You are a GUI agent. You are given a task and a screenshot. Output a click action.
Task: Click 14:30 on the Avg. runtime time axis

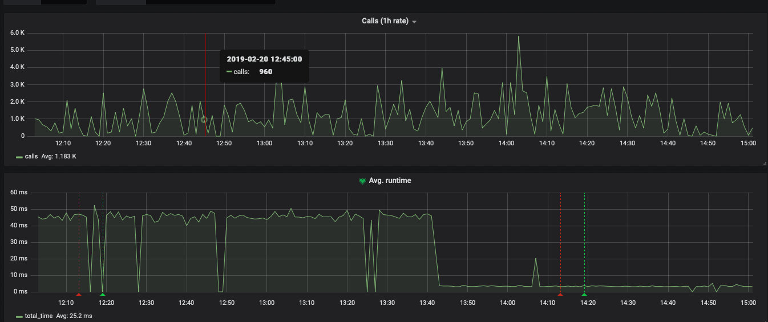point(628,303)
